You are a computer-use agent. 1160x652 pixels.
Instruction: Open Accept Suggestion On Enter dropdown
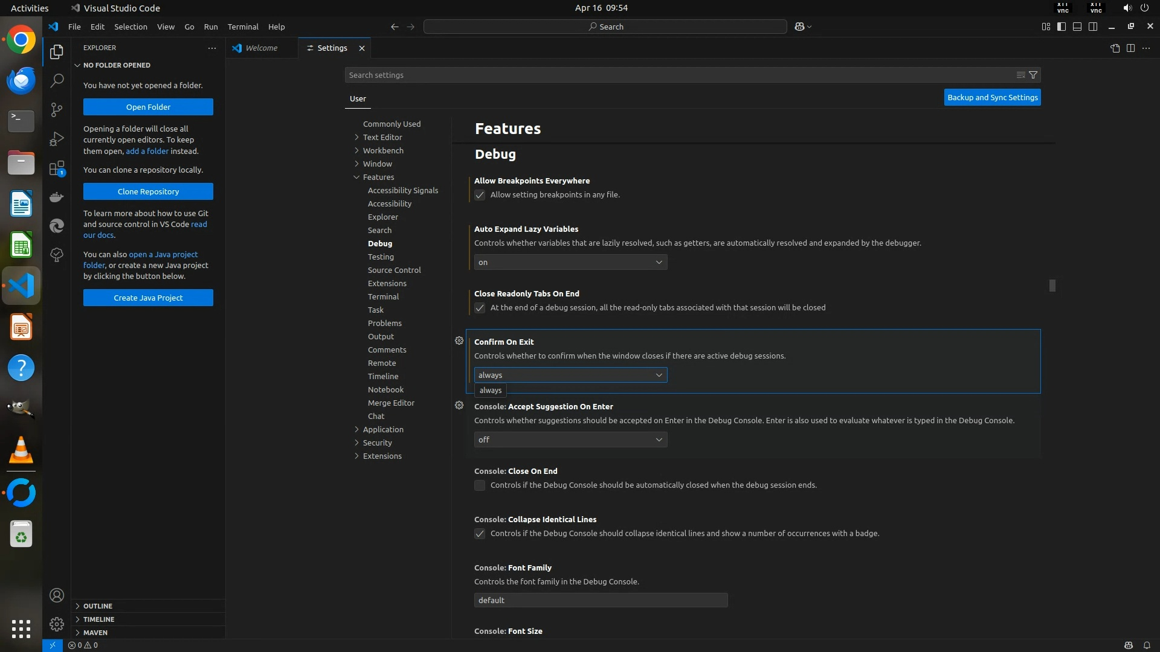[570, 439]
